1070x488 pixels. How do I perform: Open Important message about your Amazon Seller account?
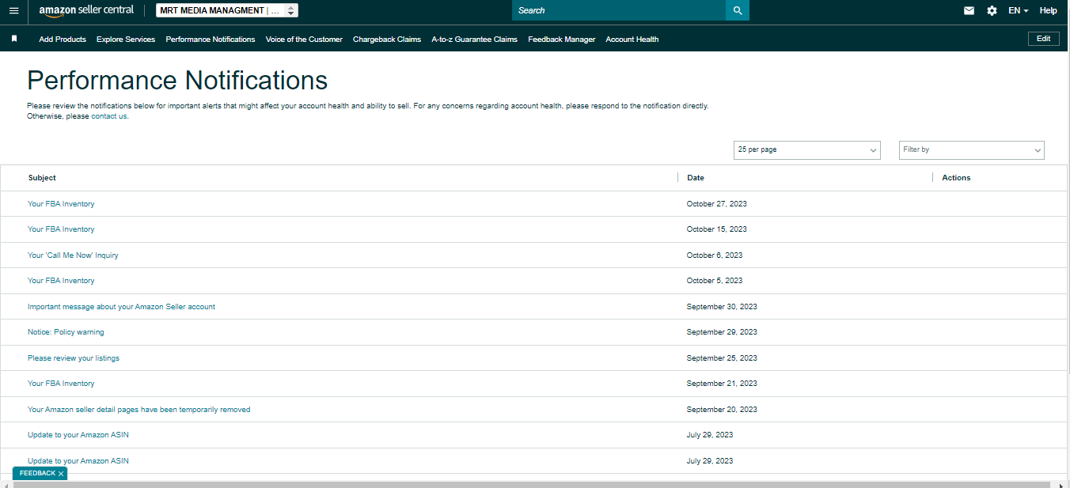pyautogui.click(x=121, y=307)
